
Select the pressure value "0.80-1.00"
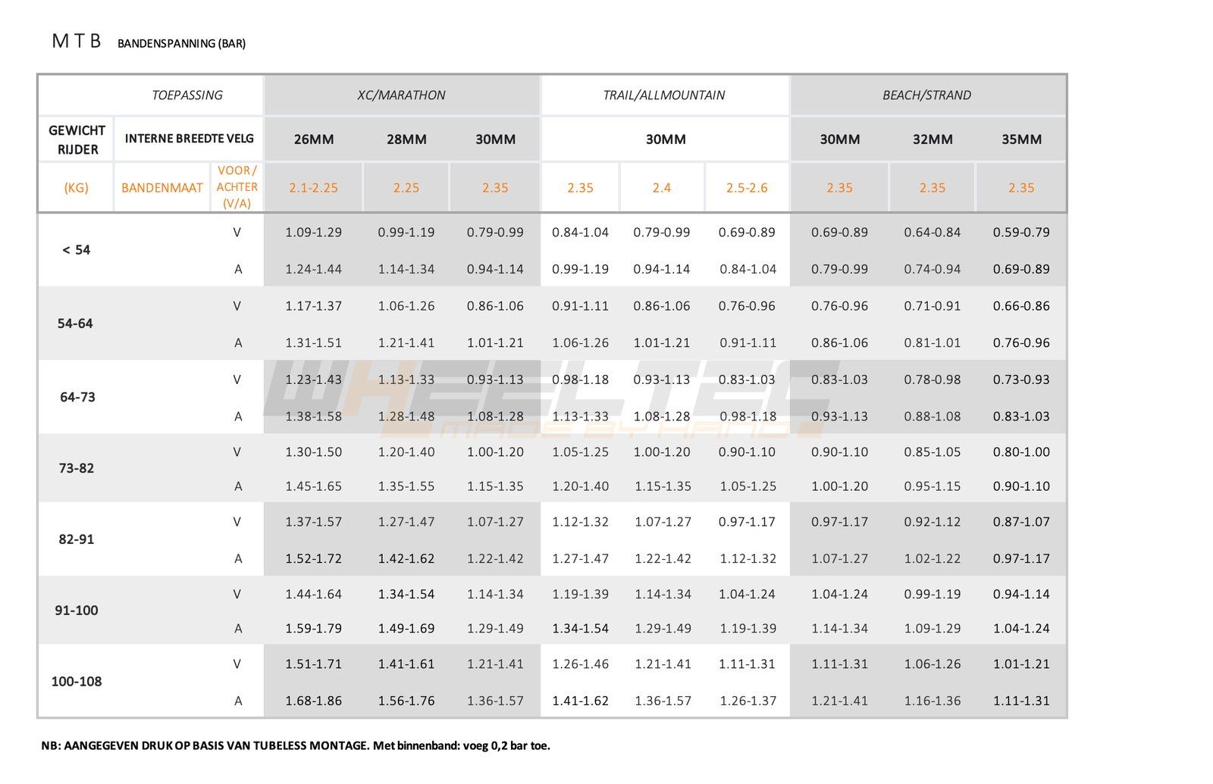coord(1021,452)
